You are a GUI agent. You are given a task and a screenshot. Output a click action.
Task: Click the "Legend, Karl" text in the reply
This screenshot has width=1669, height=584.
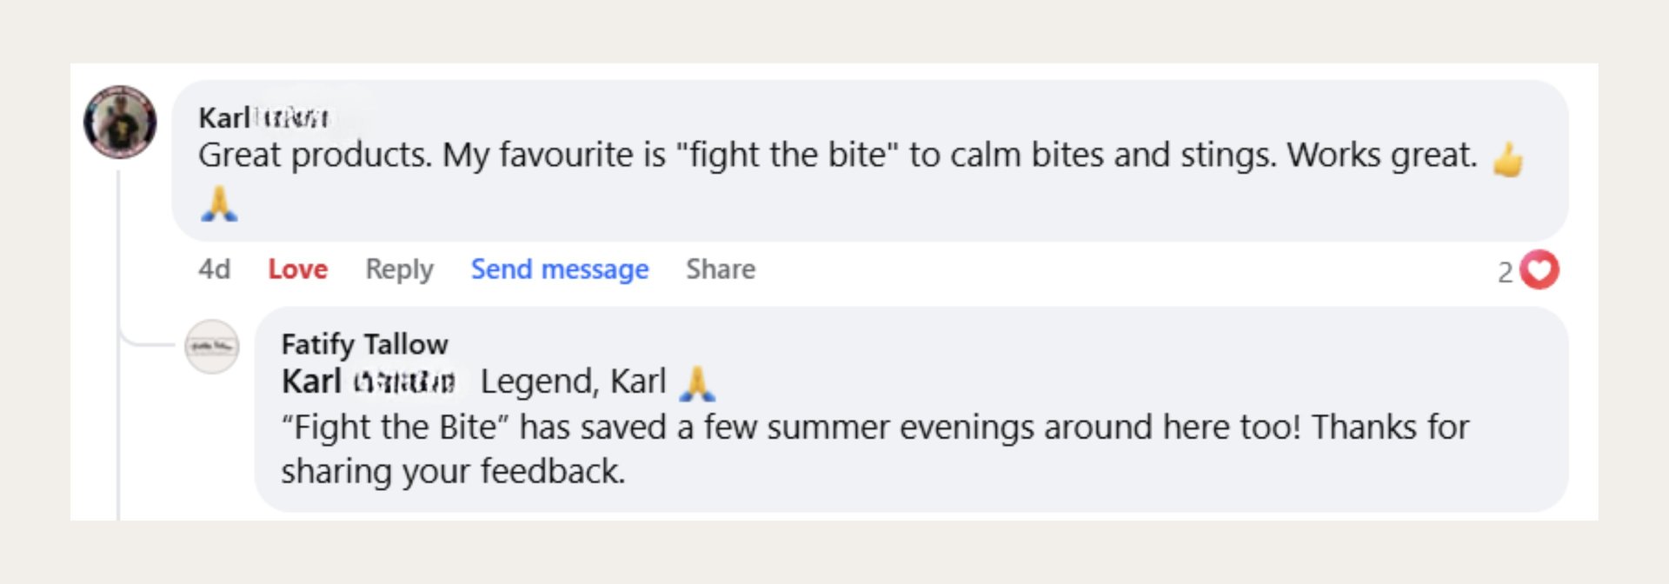click(573, 382)
